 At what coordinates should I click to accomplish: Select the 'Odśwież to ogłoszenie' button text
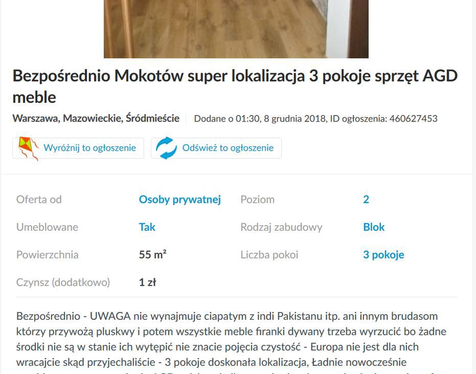(228, 148)
